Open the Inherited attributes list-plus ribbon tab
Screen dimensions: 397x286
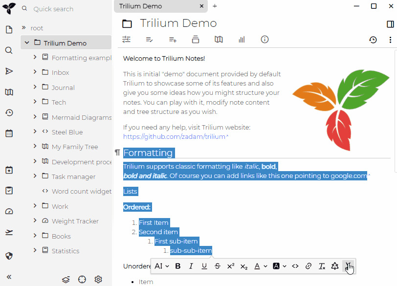tap(173, 40)
